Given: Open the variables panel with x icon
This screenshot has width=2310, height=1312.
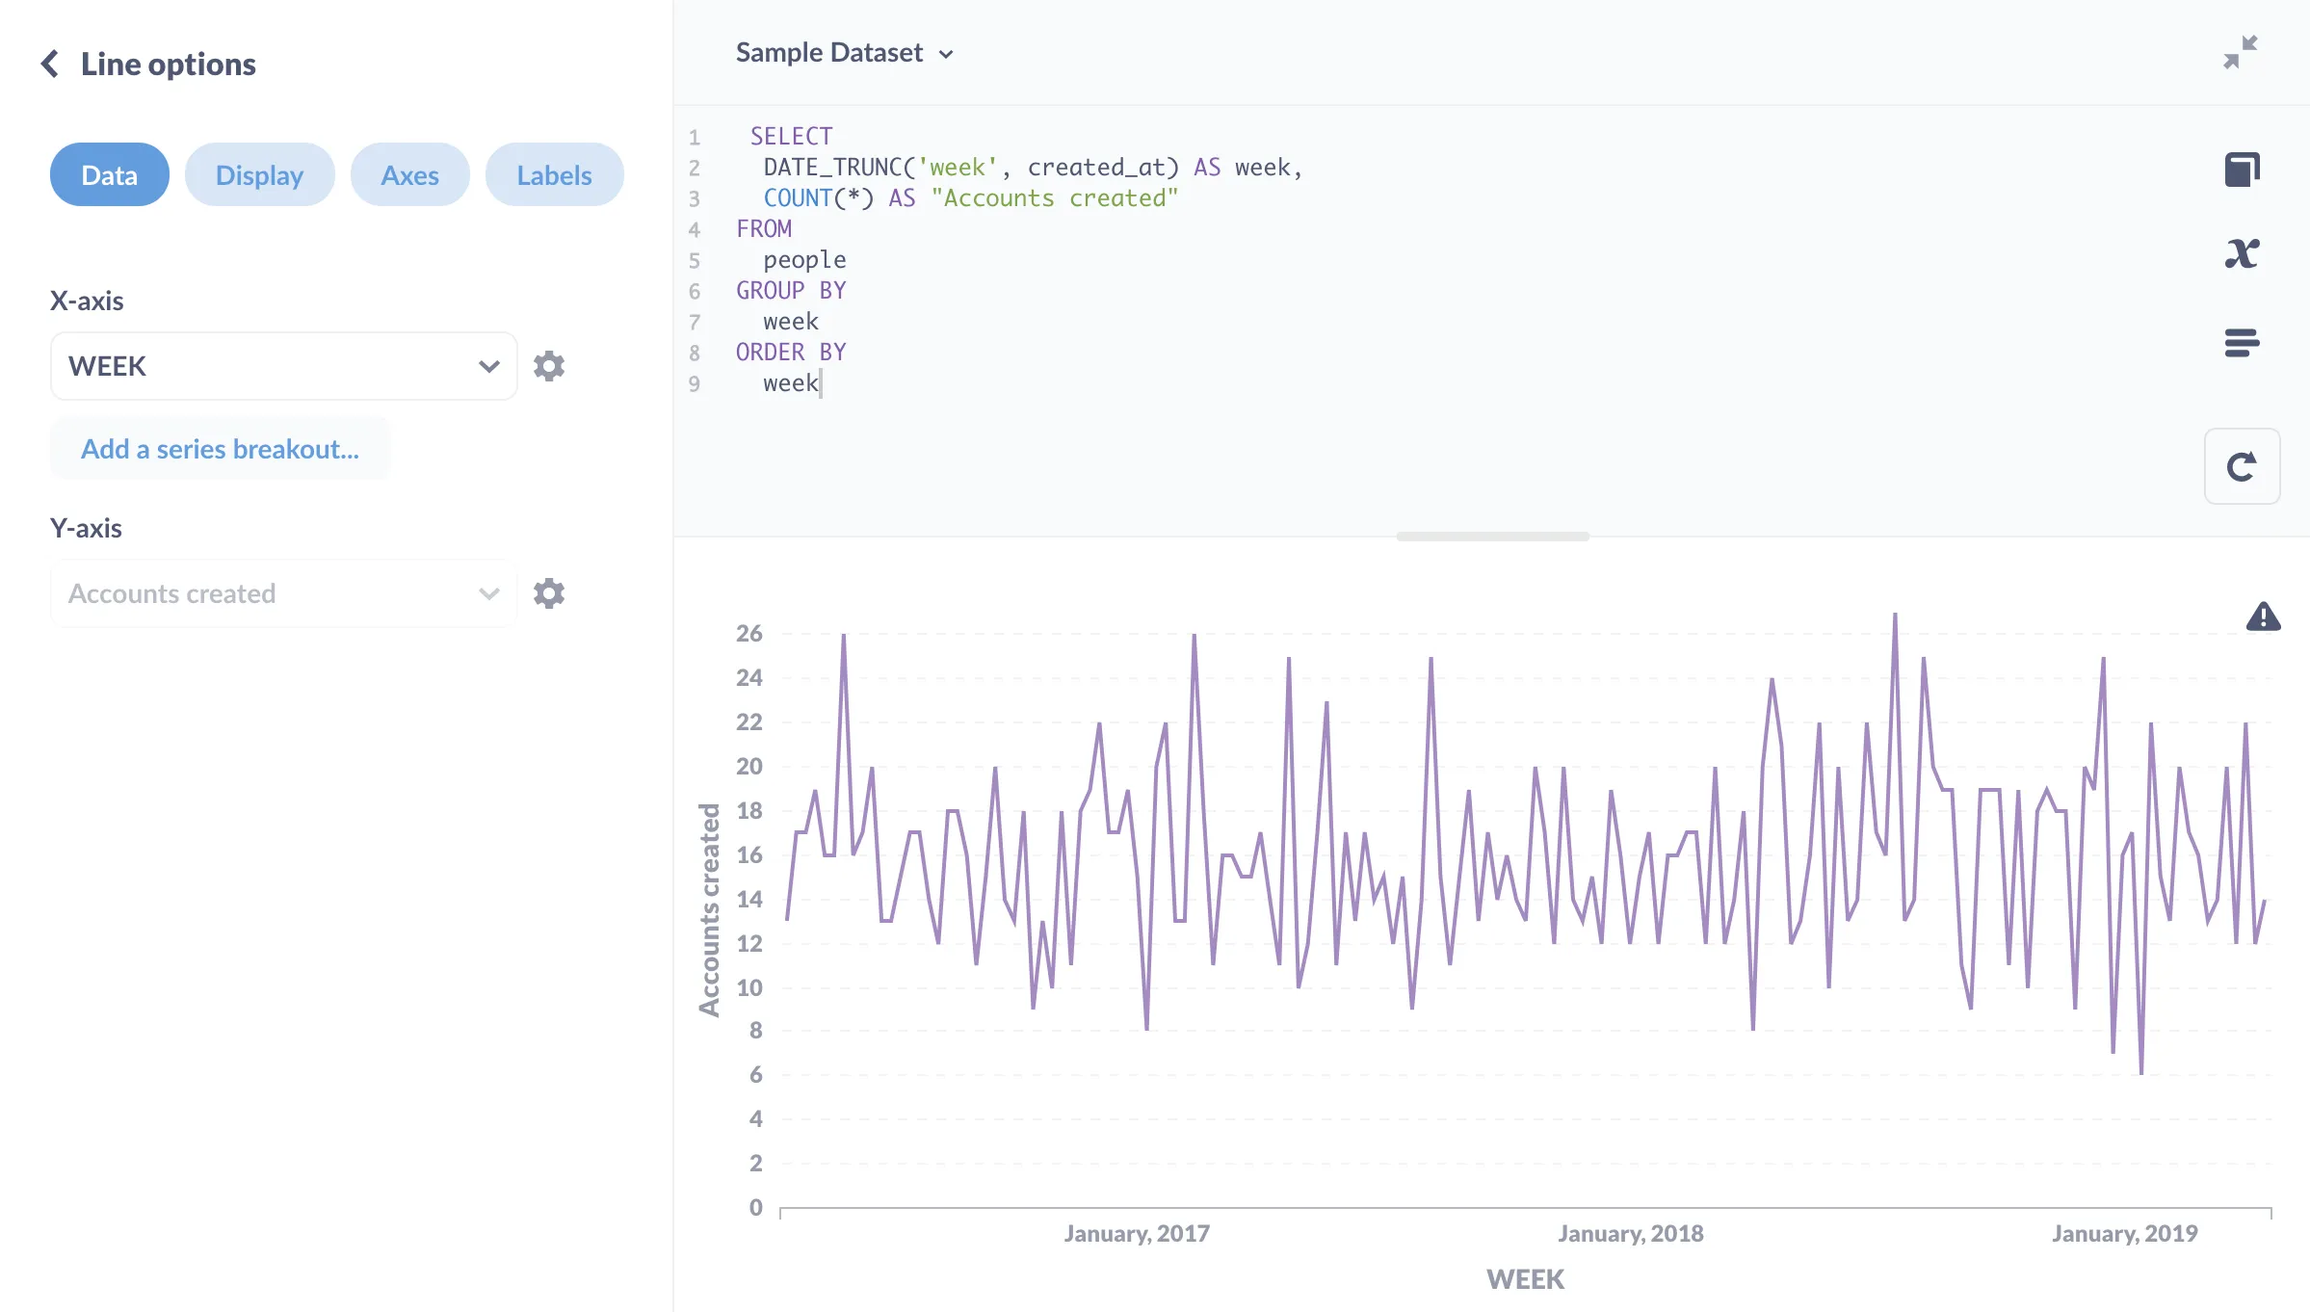Looking at the screenshot, I should point(2242,254).
